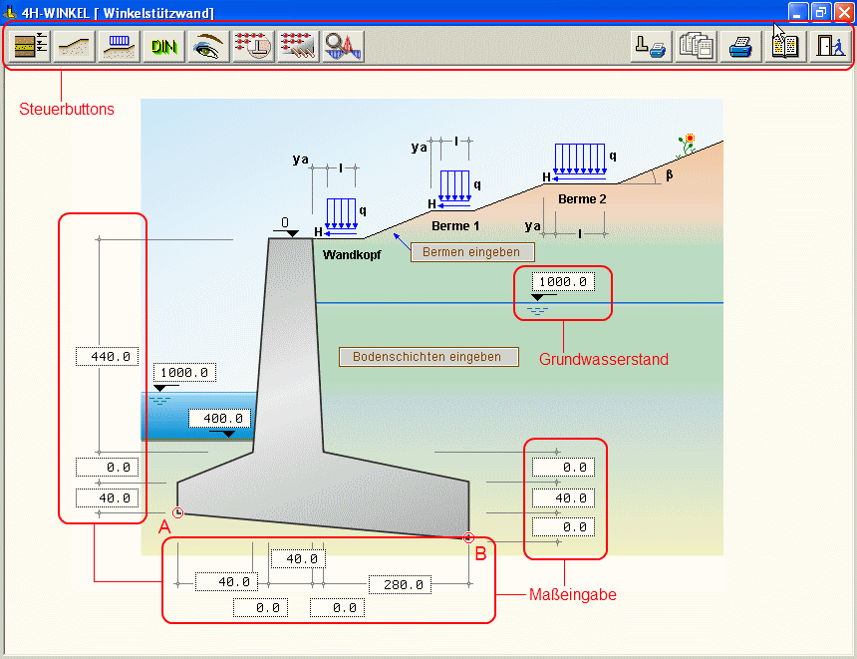Click the left water level 1000.0 field
The height and width of the screenshot is (659, 857).
(184, 373)
